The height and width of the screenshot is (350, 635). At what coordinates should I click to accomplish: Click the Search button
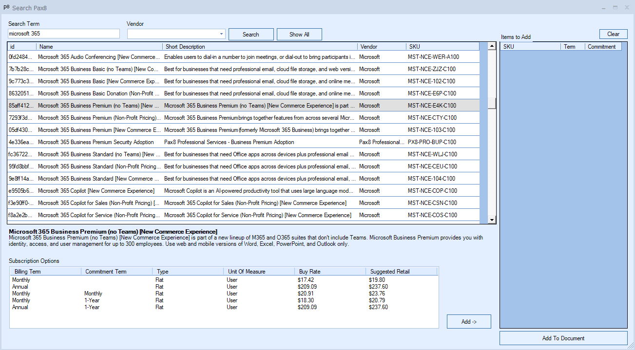pos(250,35)
